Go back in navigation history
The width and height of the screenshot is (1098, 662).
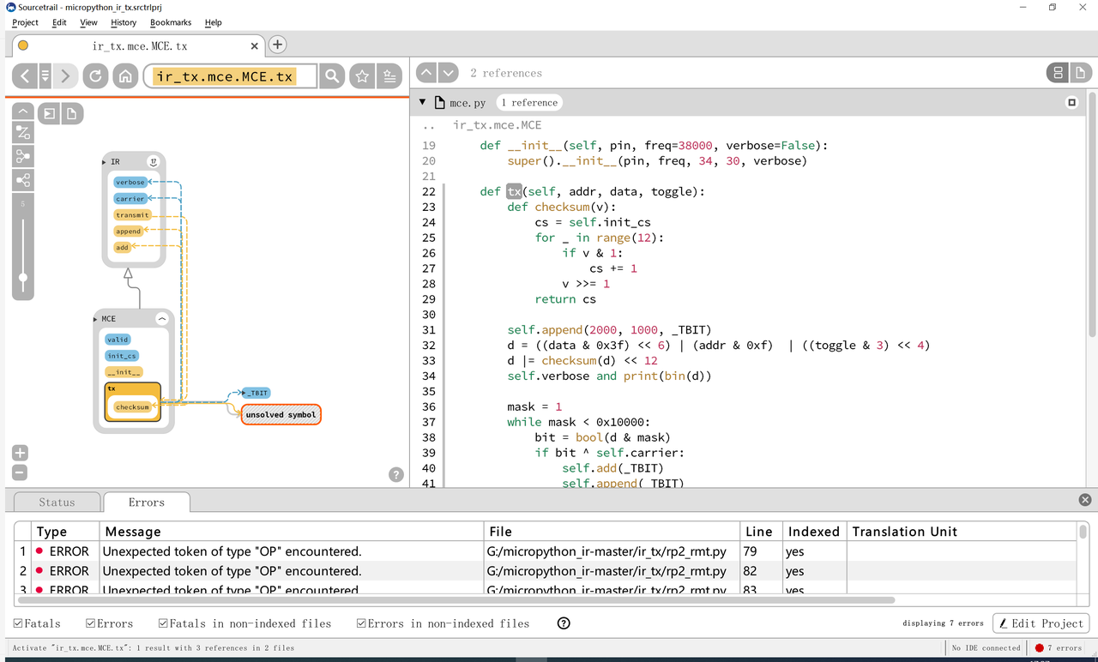click(x=24, y=76)
